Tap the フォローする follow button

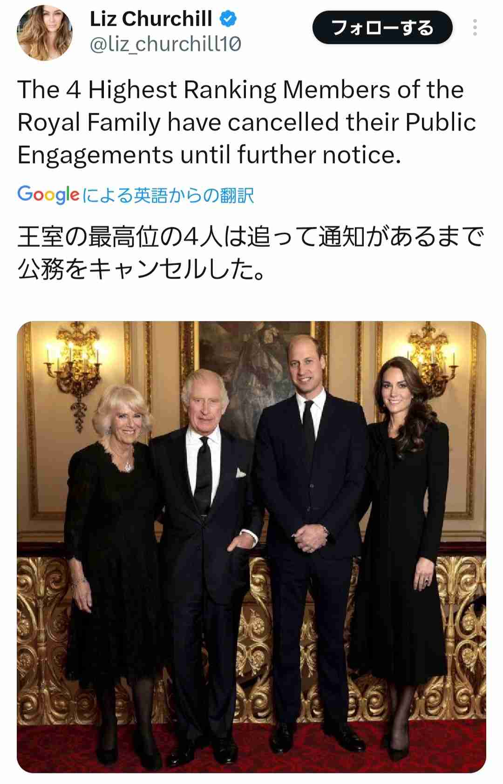coord(382,27)
